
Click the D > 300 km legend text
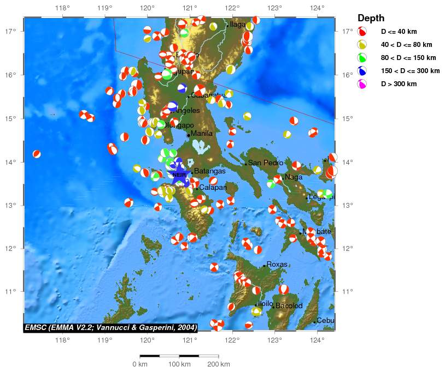399,84
